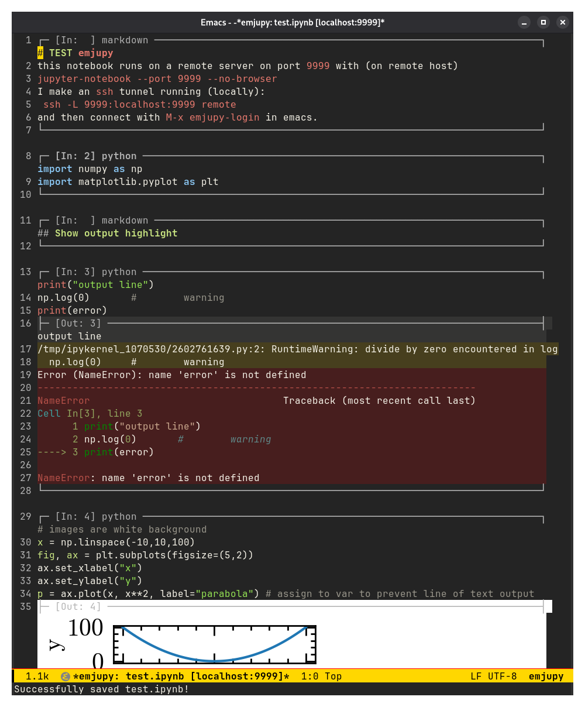Click the '[In: 3] python' cell header
Screen dimensions: 585x707
point(96,272)
